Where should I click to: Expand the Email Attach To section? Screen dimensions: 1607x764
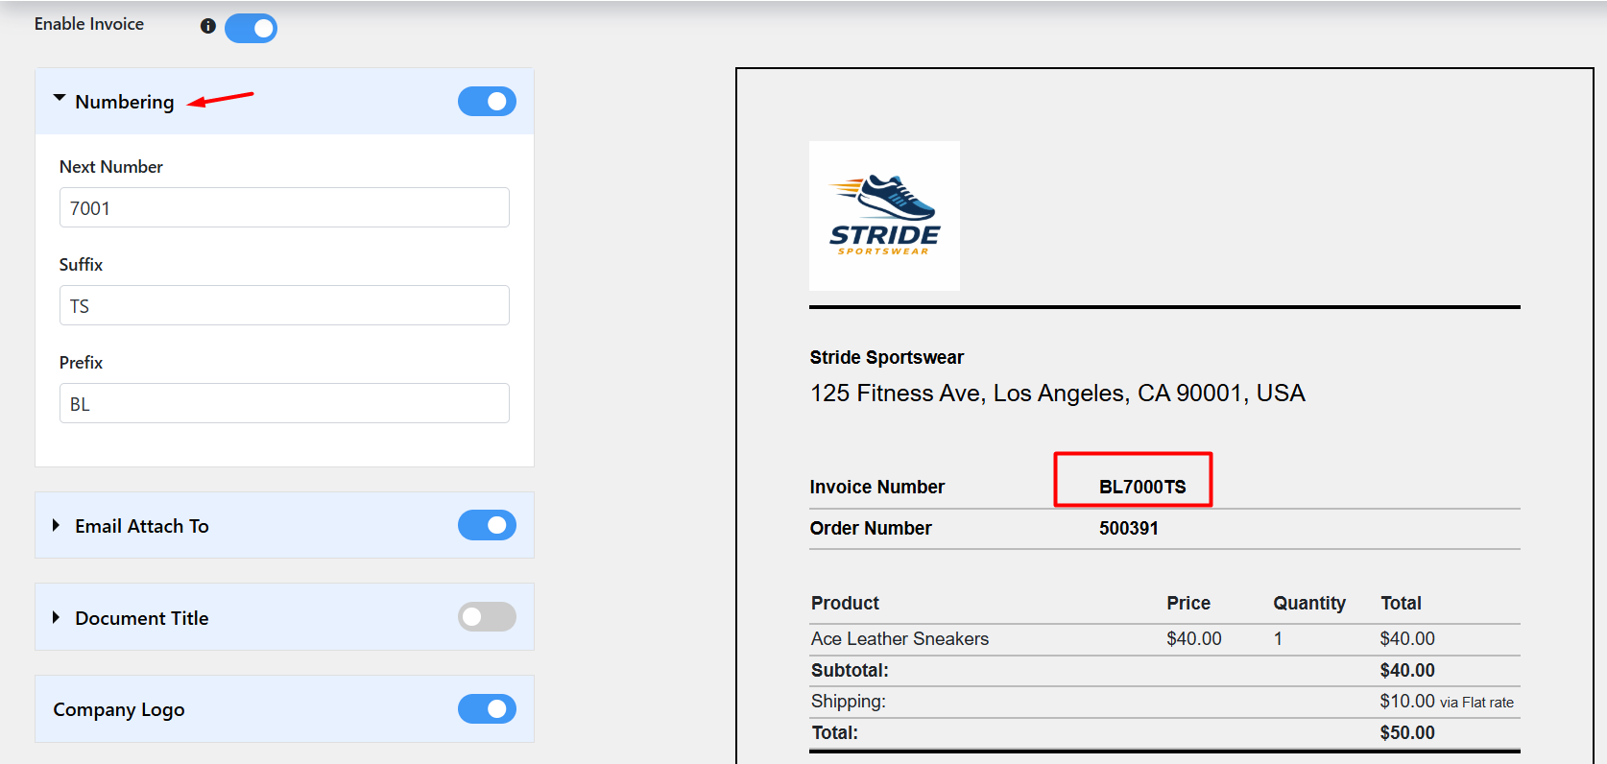pyautogui.click(x=56, y=525)
